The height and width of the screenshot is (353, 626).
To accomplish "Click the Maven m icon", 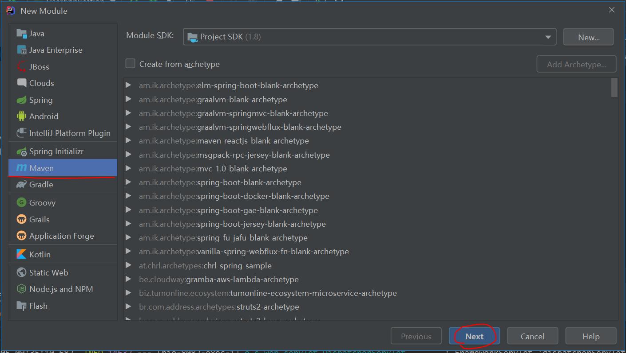I will pyautogui.click(x=21, y=168).
